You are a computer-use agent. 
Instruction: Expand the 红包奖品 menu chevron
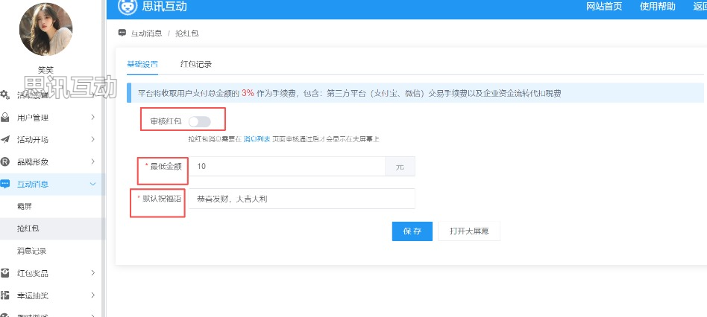[x=92, y=273]
